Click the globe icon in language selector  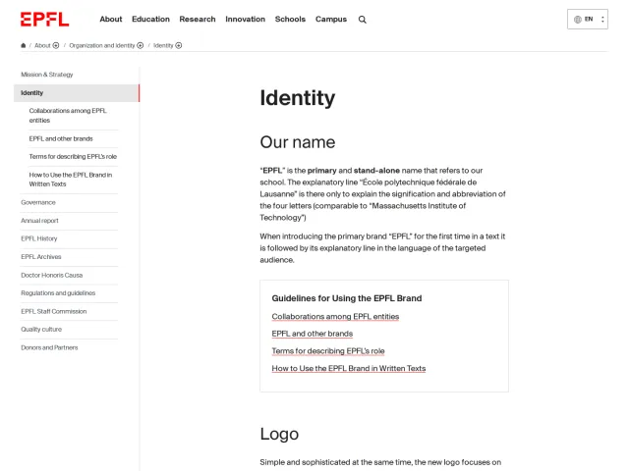(x=578, y=20)
